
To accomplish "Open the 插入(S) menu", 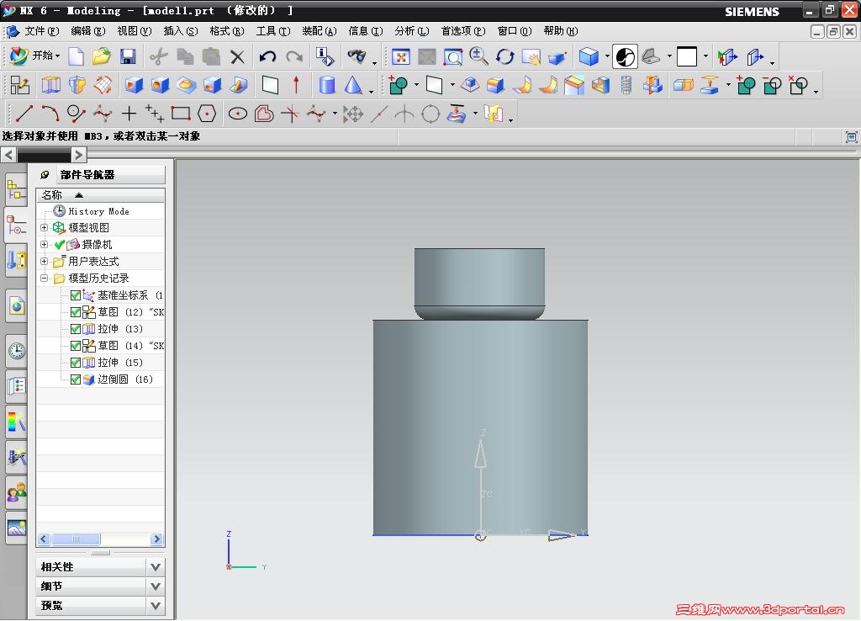I will (x=180, y=31).
